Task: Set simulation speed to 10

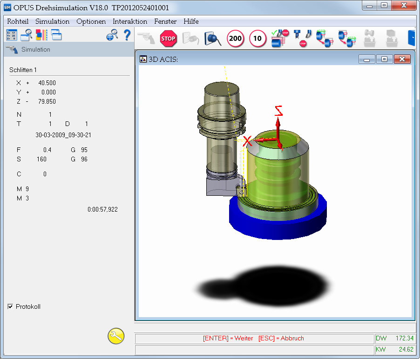Action: click(257, 39)
